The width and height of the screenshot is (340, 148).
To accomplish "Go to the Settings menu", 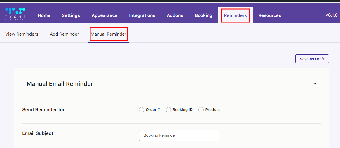I will [71, 15].
